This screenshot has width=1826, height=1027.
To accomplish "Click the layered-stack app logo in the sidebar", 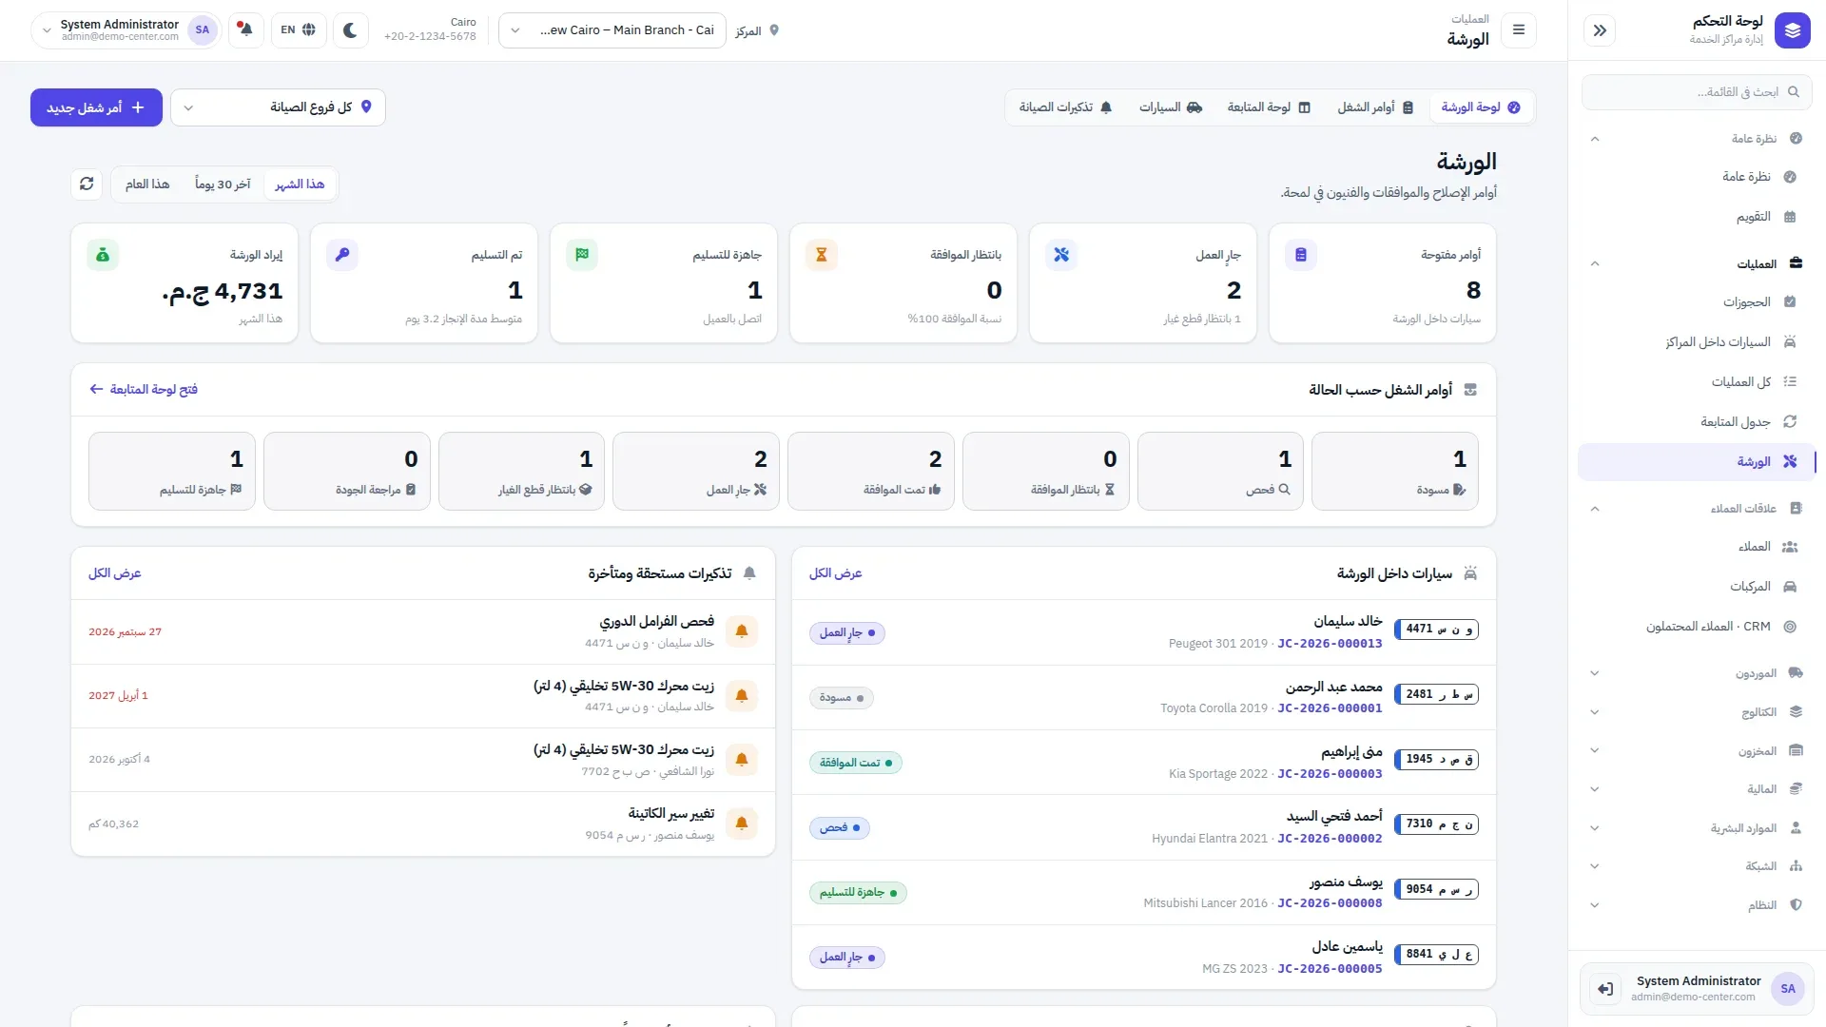I will pos(1793,30).
